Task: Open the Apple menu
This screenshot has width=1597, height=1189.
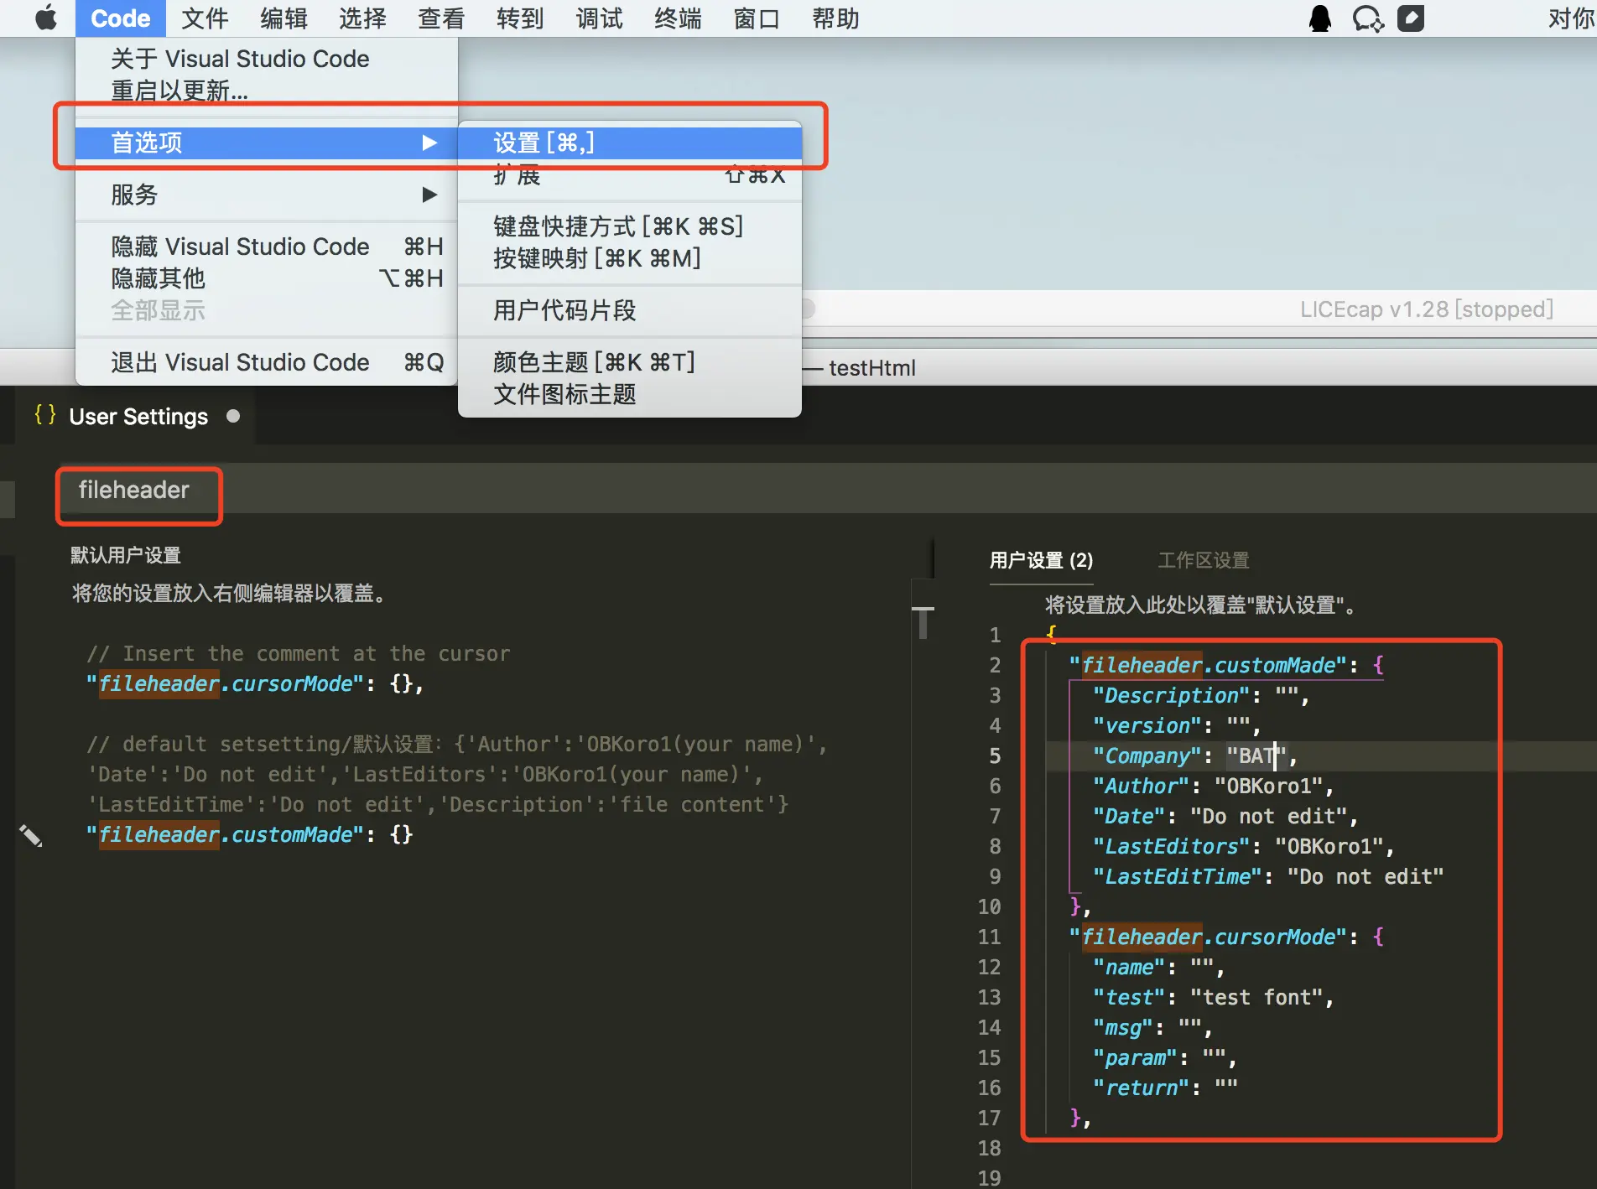Action: coord(46,18)
